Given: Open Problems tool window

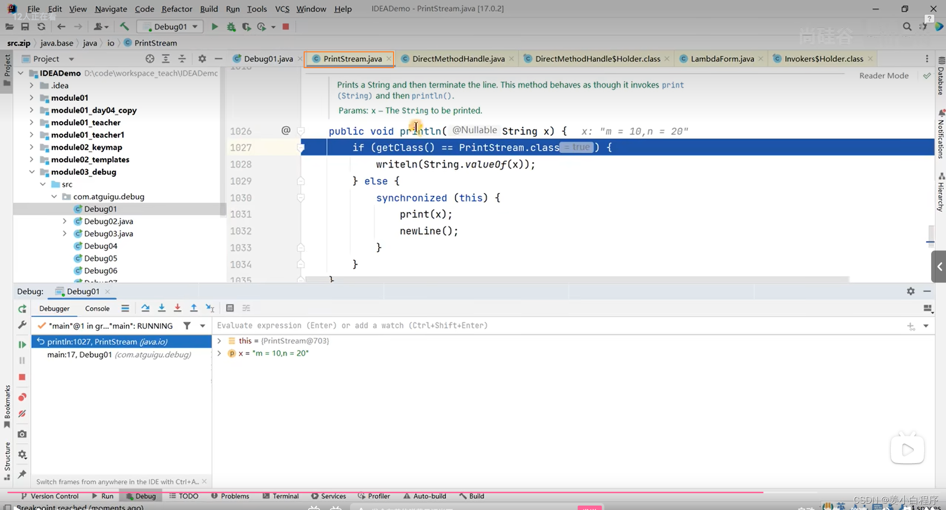Looking at the screenshot, I should [230, 496].
